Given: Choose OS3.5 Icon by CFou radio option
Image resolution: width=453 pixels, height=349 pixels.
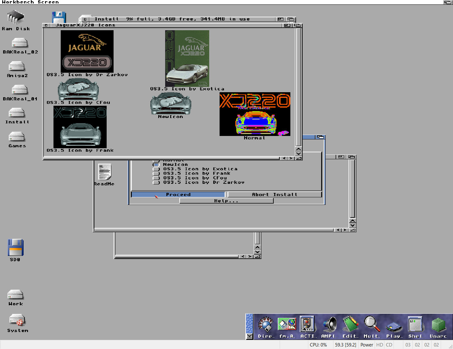Looking at the screenshot, I should 156,178.
